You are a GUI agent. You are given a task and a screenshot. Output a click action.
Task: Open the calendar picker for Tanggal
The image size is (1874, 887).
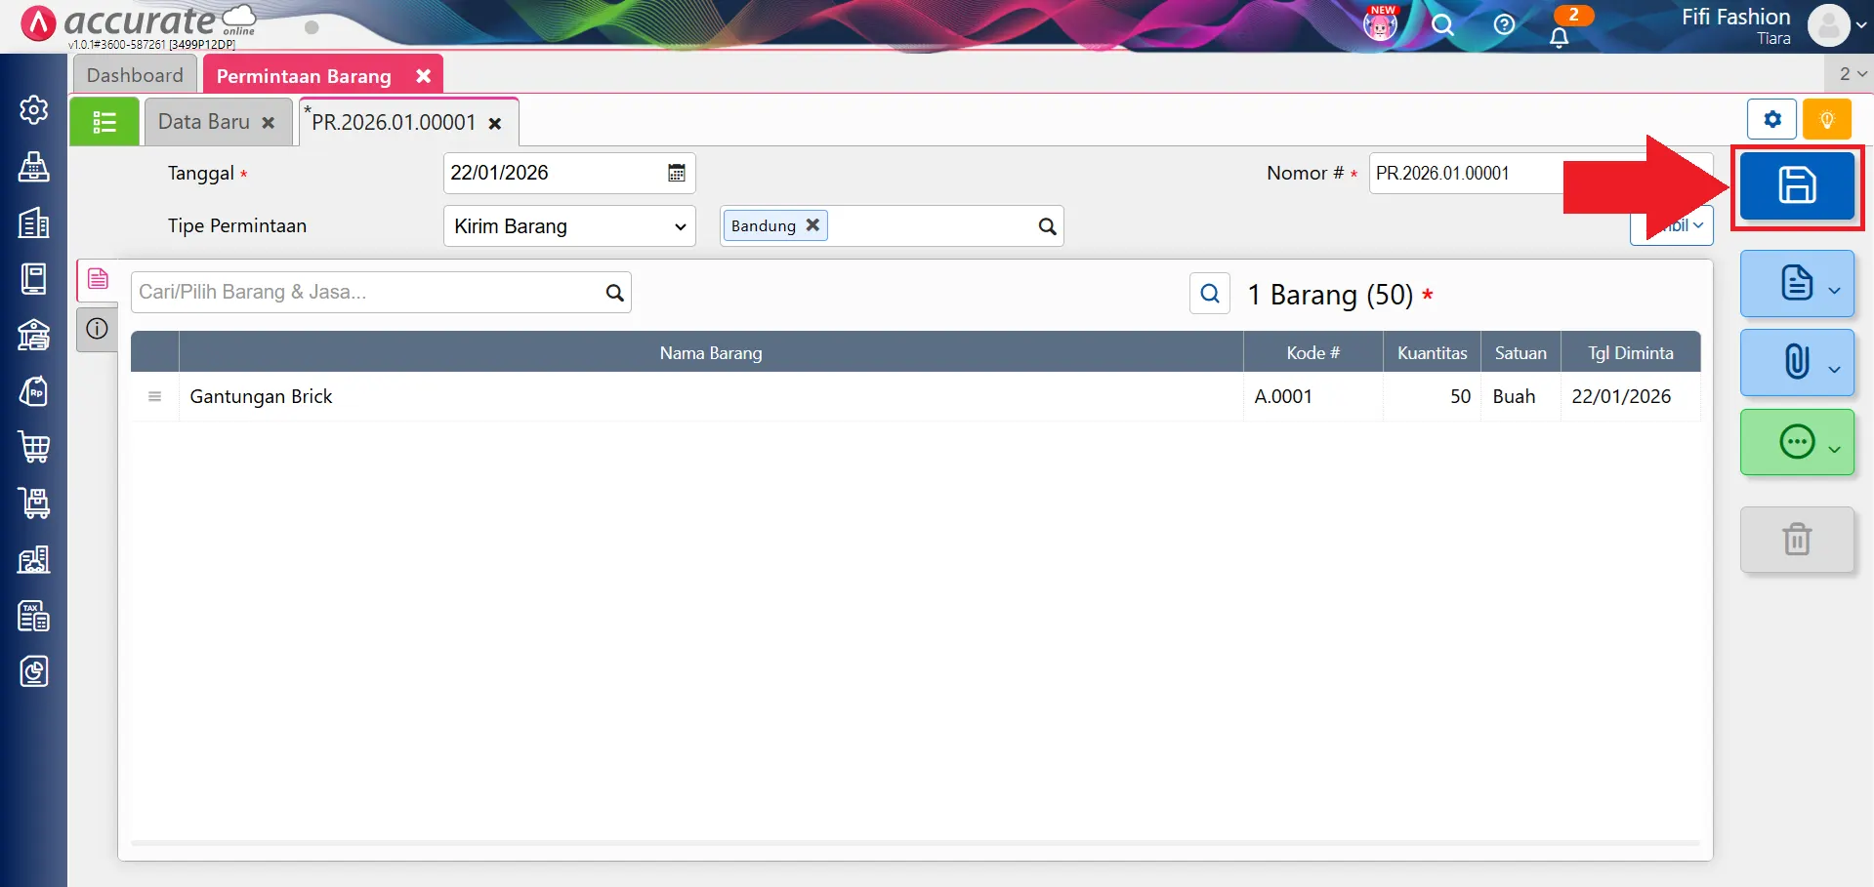676,174
